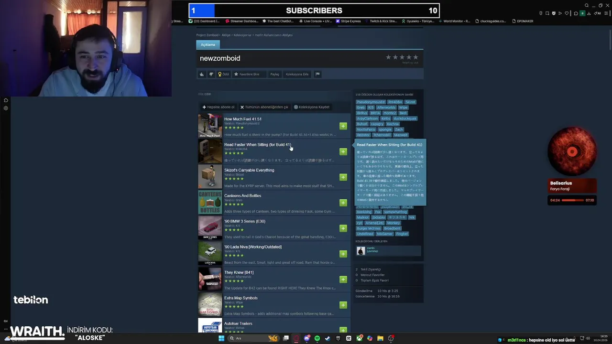This screenshot has width=612, height=344.
Task: Click author tag Burger McFries
Action: click(368, 228)
